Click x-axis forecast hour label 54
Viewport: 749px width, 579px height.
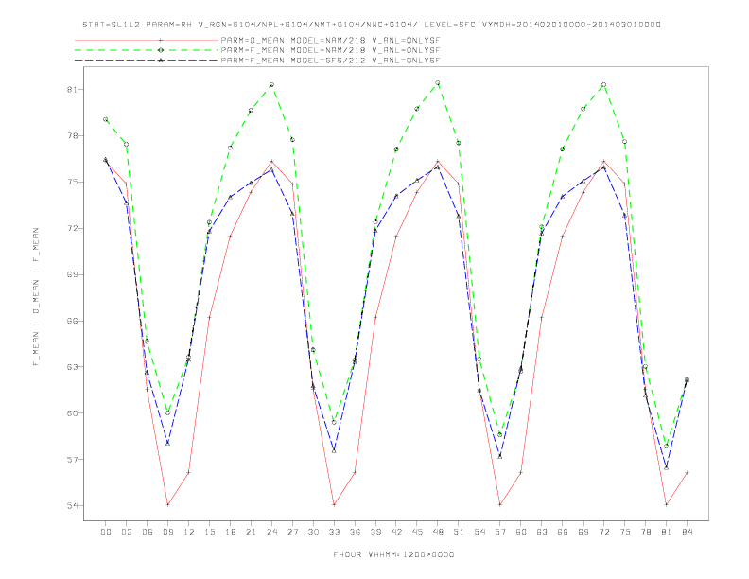(479, 532)
